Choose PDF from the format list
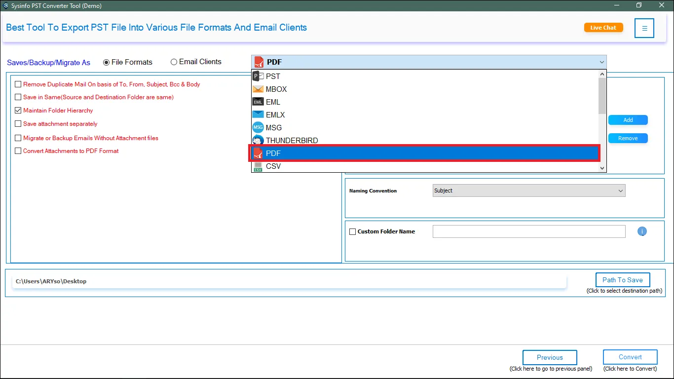Image resolution: width=674 pixels, height=379 pixels. [x=424, y=153]
